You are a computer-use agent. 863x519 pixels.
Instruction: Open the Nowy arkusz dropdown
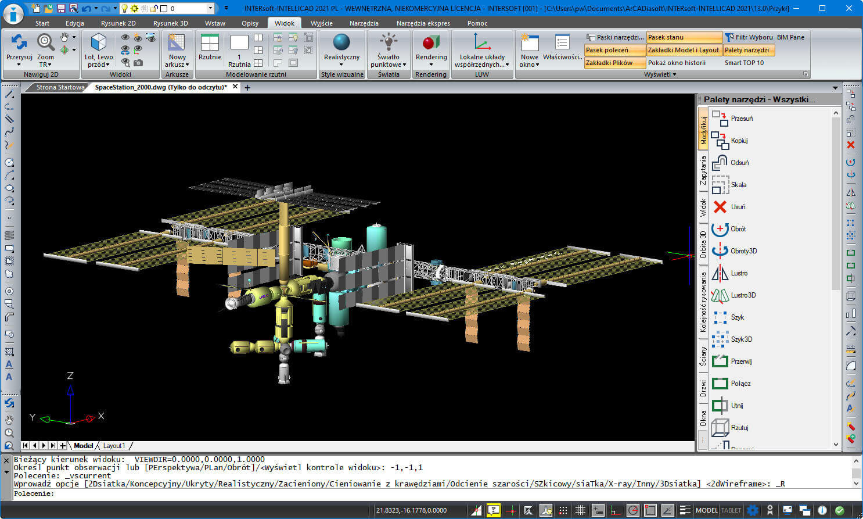click(x=177, y=61)
